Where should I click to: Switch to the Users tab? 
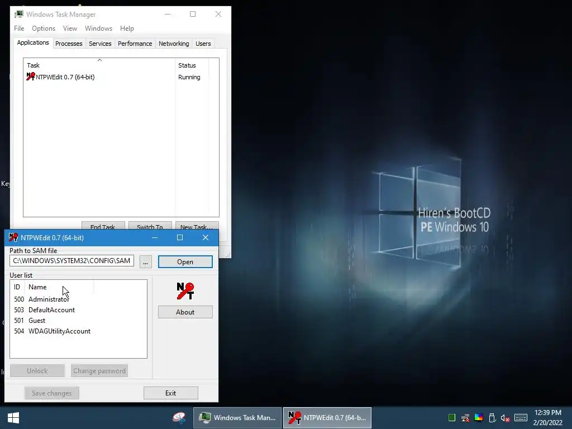click(203, 44)
